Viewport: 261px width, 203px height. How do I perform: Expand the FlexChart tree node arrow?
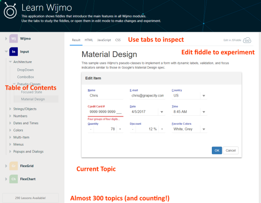click(6, 179)
